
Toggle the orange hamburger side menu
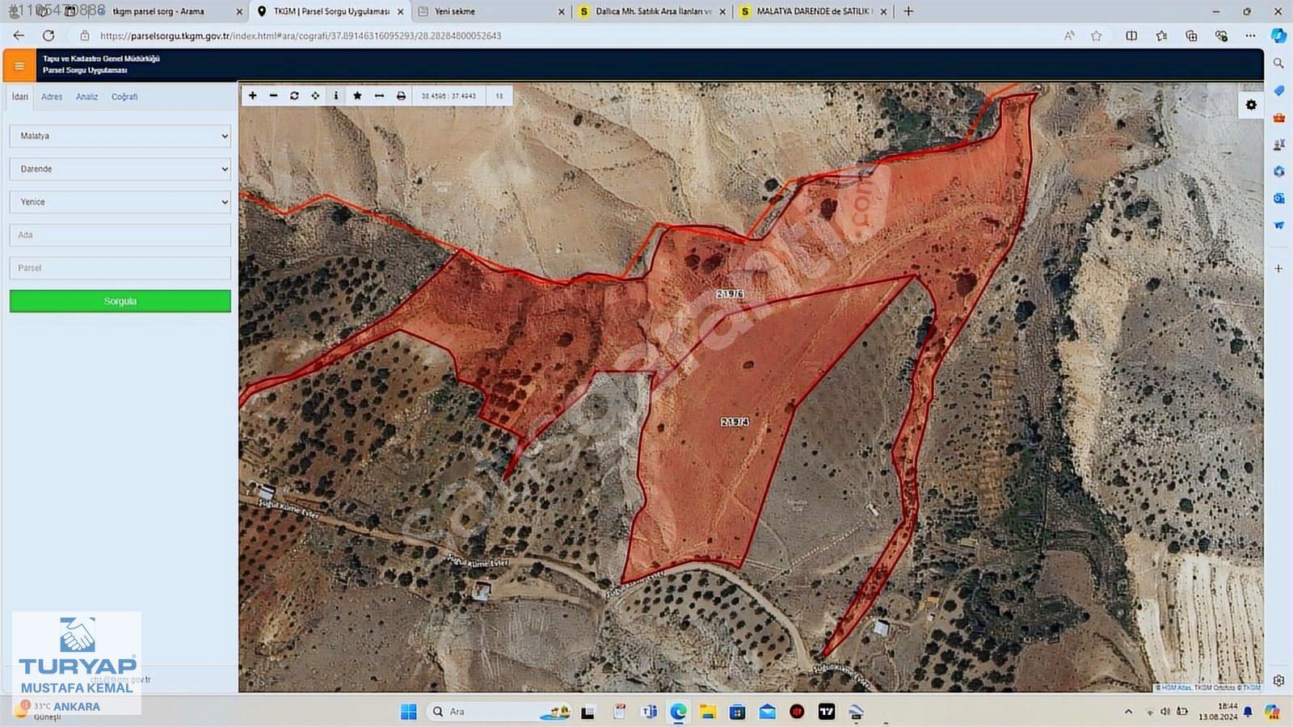click(x=19, y=65)
